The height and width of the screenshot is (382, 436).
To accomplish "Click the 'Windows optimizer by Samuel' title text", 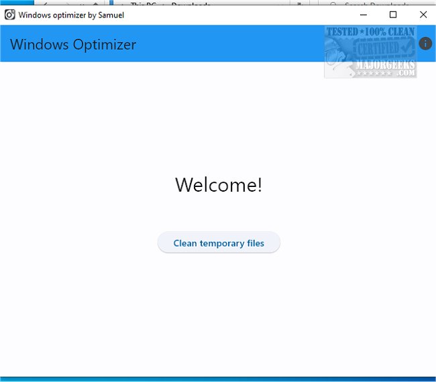I will coord(71,15).
